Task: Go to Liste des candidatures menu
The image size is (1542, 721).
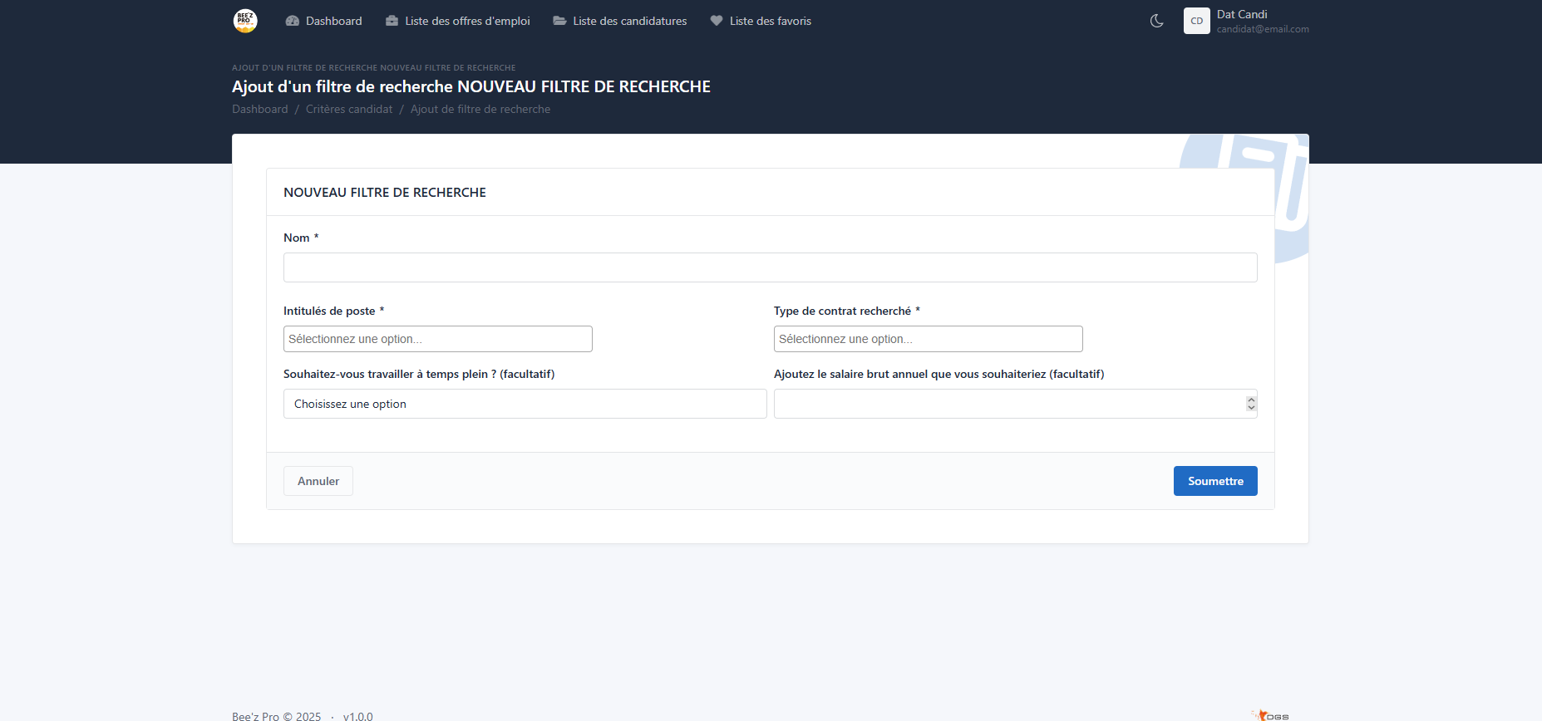Action: click(629, 21)
